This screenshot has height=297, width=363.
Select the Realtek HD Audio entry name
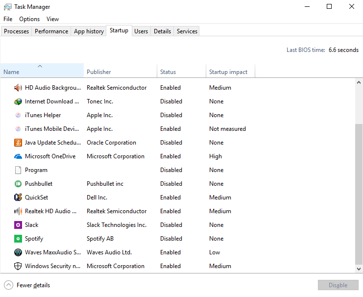pyautogui.click(x=50, y=211)
